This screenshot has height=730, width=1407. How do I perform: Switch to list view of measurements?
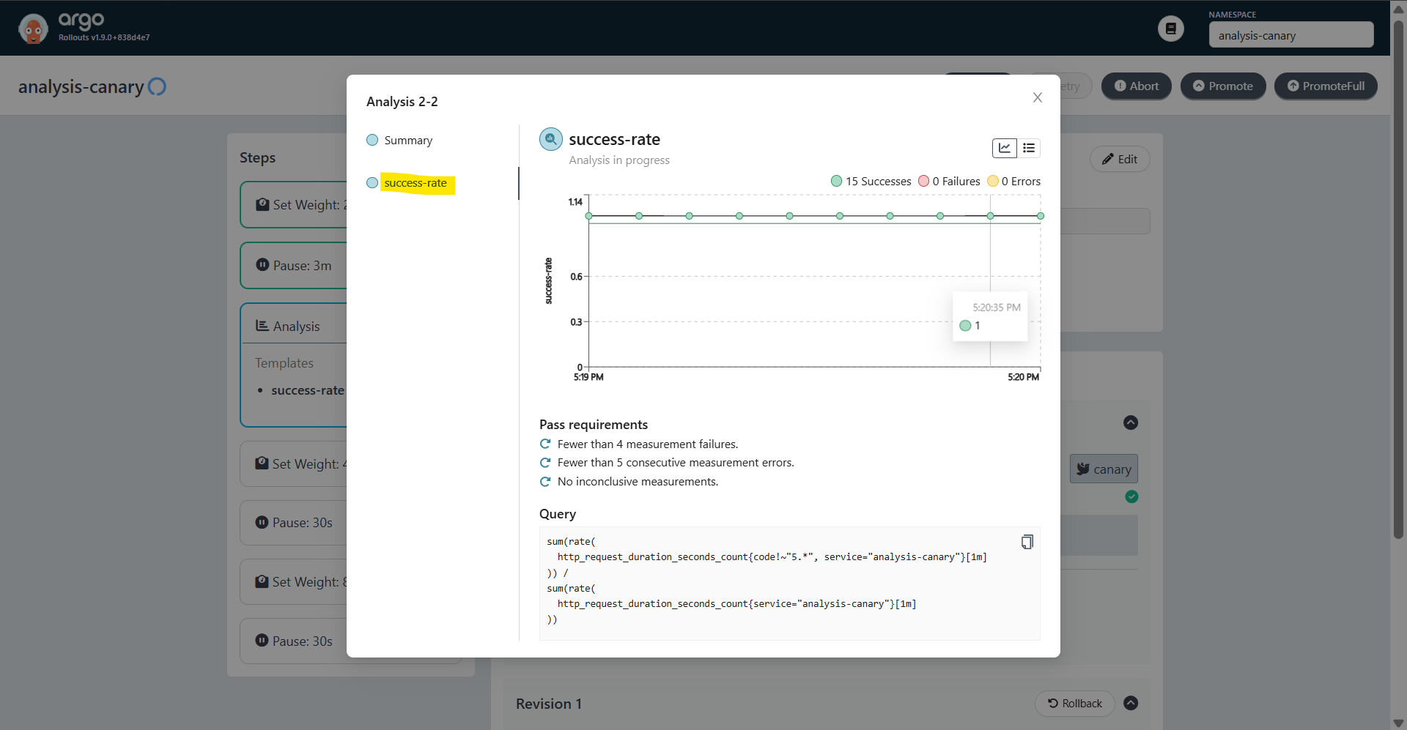[1029, 148]
